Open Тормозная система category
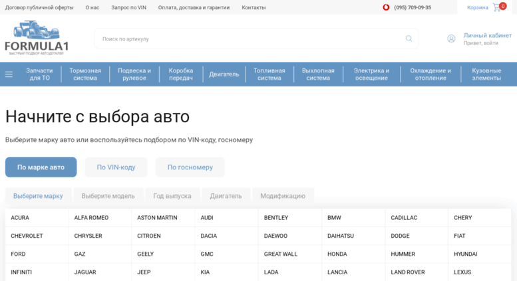517x281 pixels. pyautogui.click(x=85, y=74)
